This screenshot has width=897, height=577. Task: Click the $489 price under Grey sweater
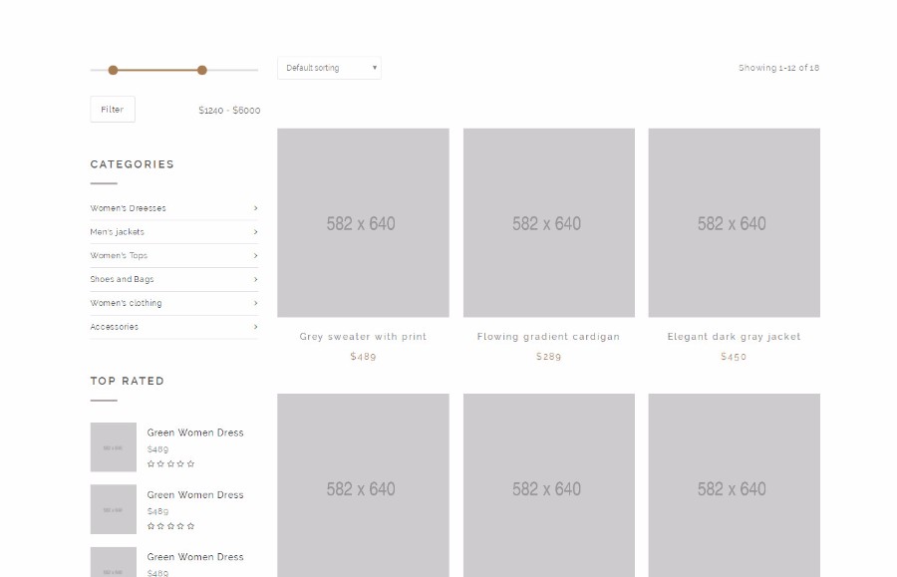(x=363, y=356)
